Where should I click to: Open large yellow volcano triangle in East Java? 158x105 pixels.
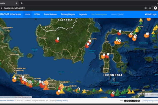[x=62, y=91]
